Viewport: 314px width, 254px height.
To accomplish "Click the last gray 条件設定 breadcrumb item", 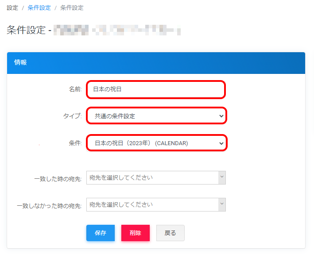I will click(72, 8).
